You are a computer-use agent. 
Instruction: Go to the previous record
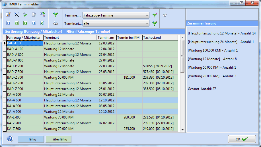tap(17, 23)
